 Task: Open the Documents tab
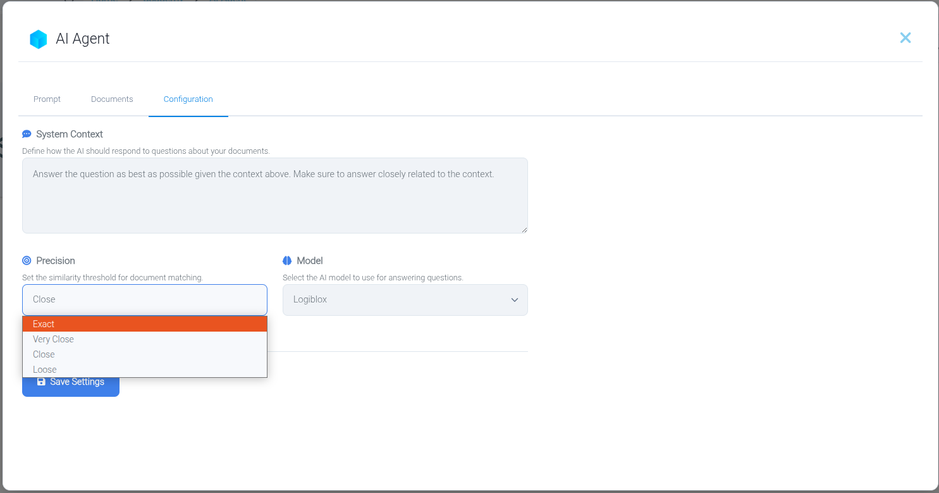point(112,99)
